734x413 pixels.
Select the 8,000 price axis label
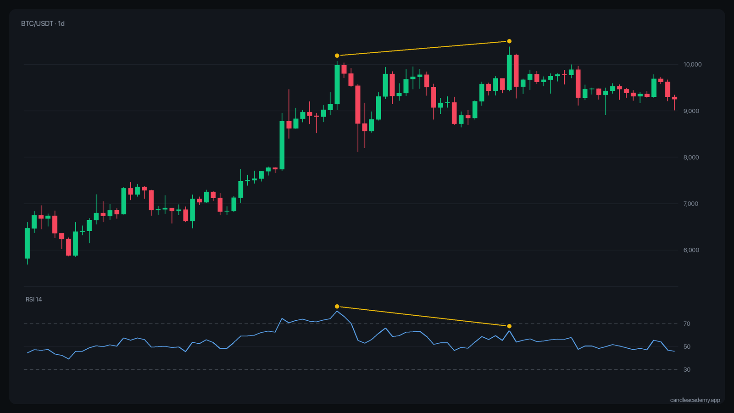[691, 157]
